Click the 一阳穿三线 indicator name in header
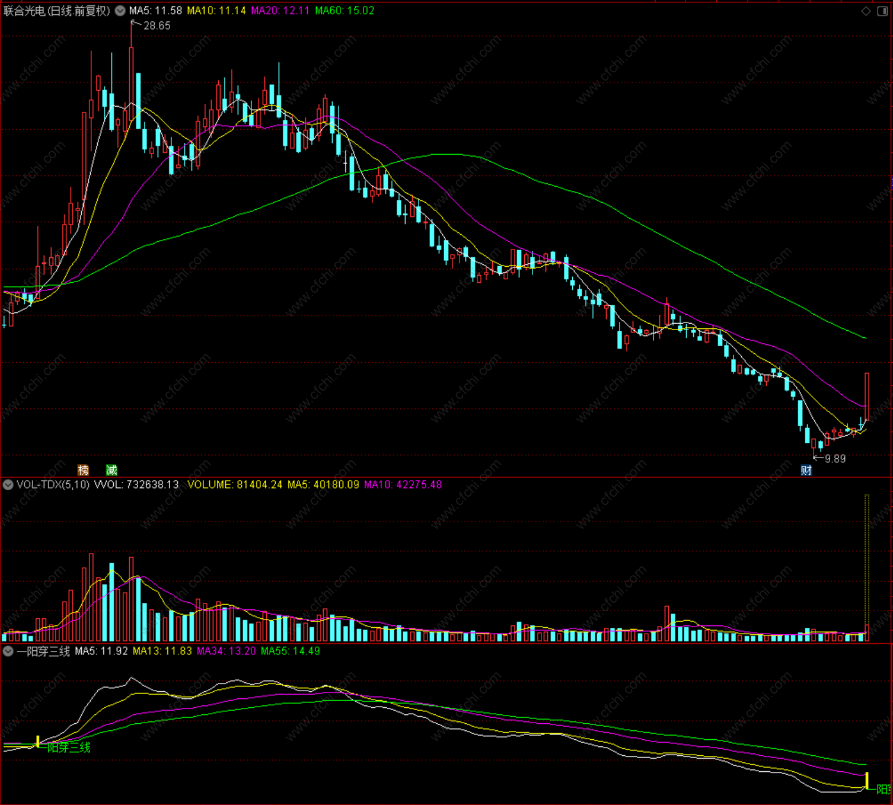The image size is (893, 805). [43, 651]
